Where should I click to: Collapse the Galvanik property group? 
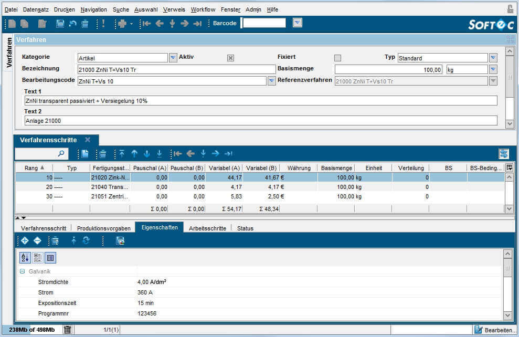pos(22,271)
